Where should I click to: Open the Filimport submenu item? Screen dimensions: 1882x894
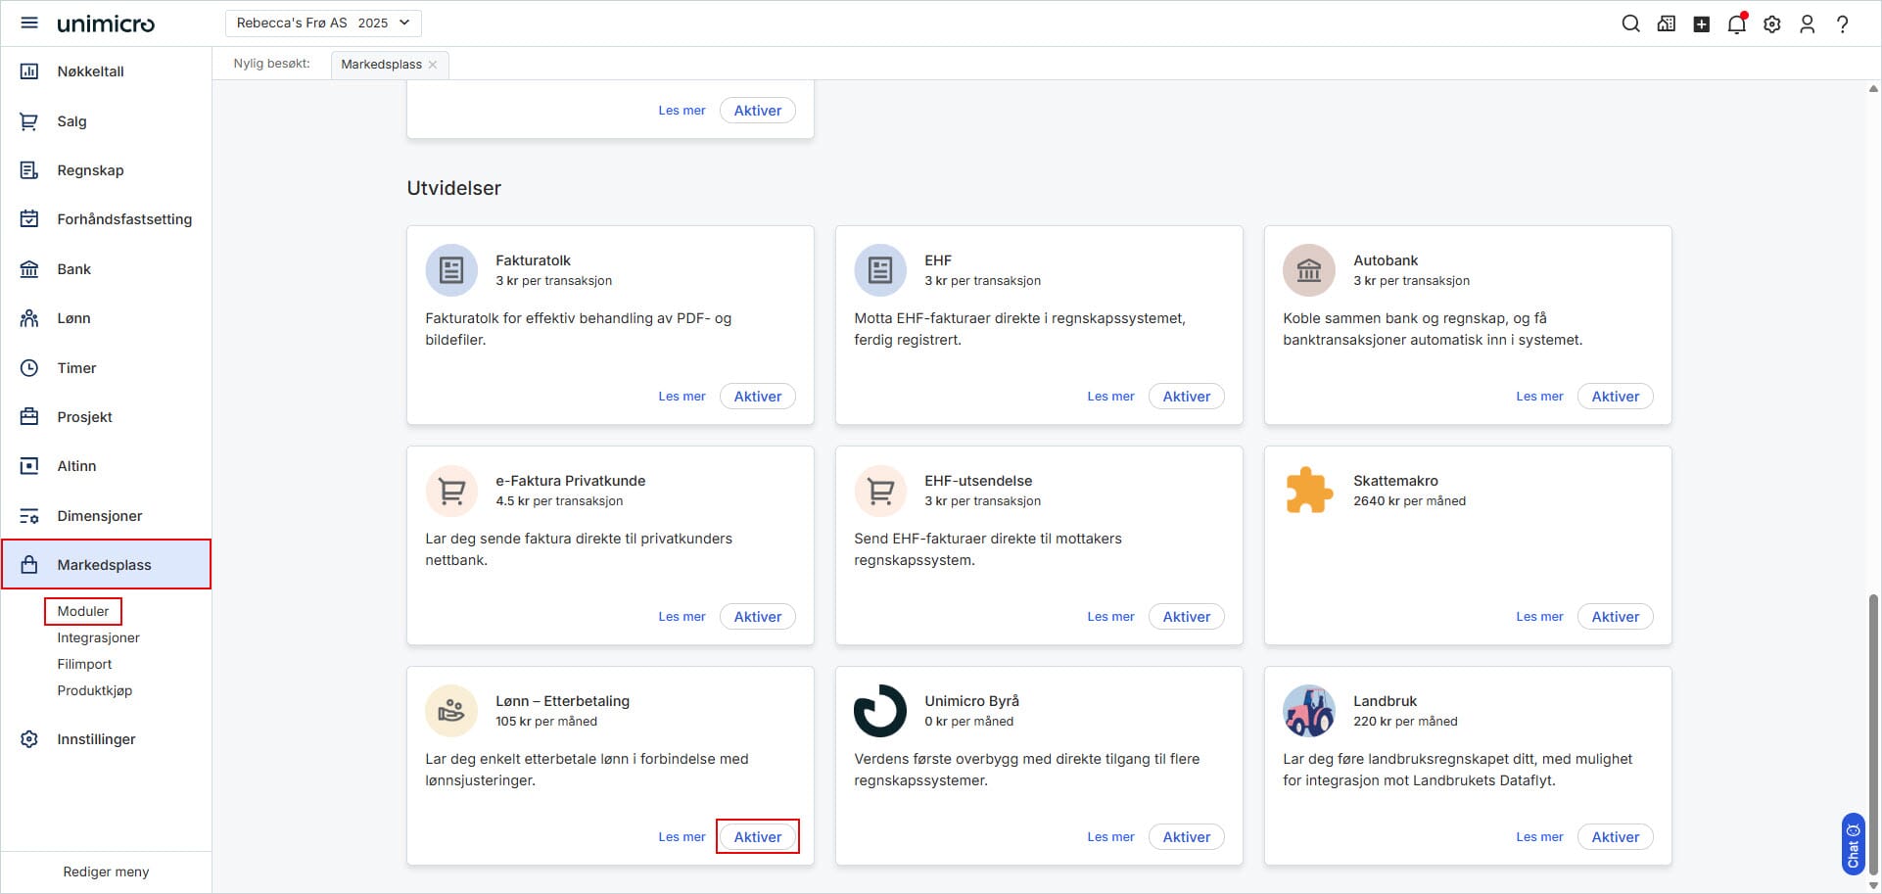[x=84, y=664]
